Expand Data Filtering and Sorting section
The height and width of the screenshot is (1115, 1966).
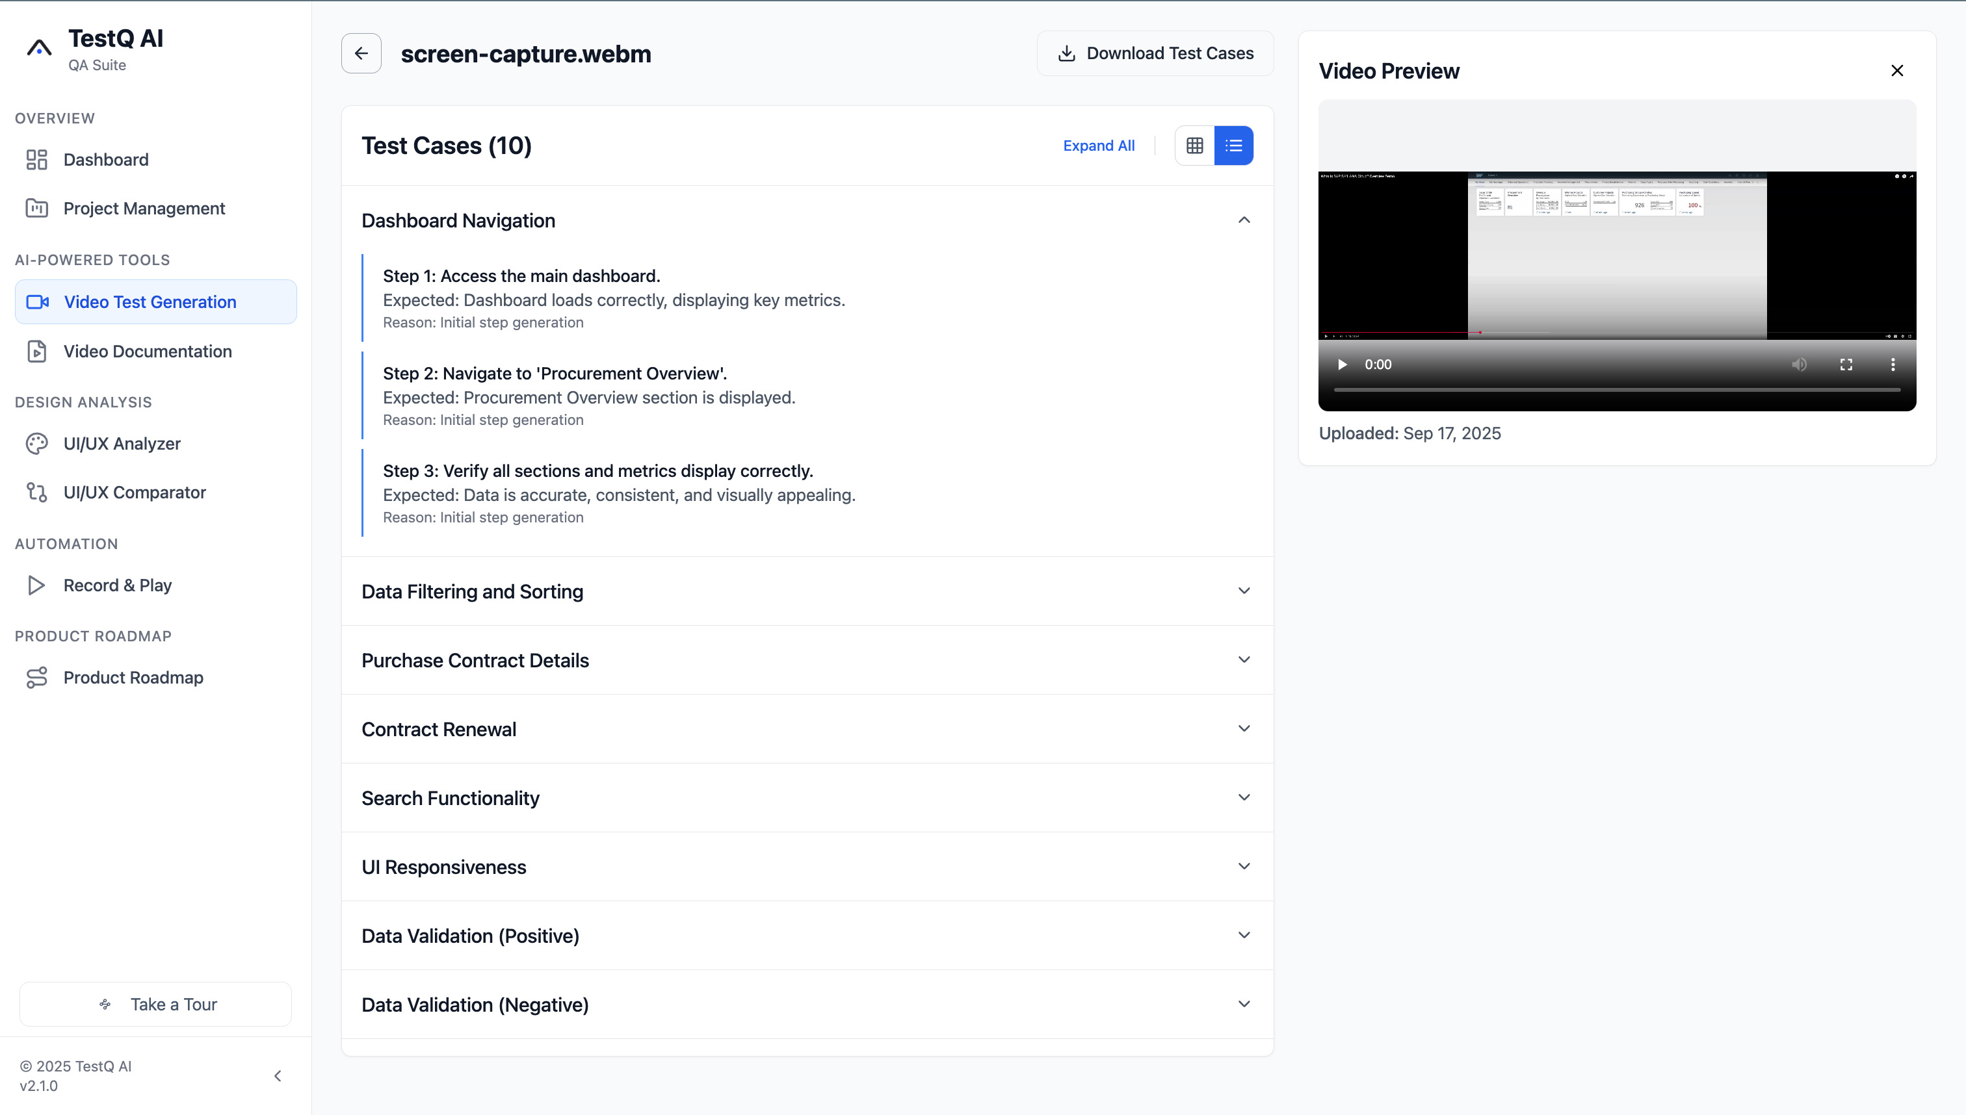point(1244,591)
